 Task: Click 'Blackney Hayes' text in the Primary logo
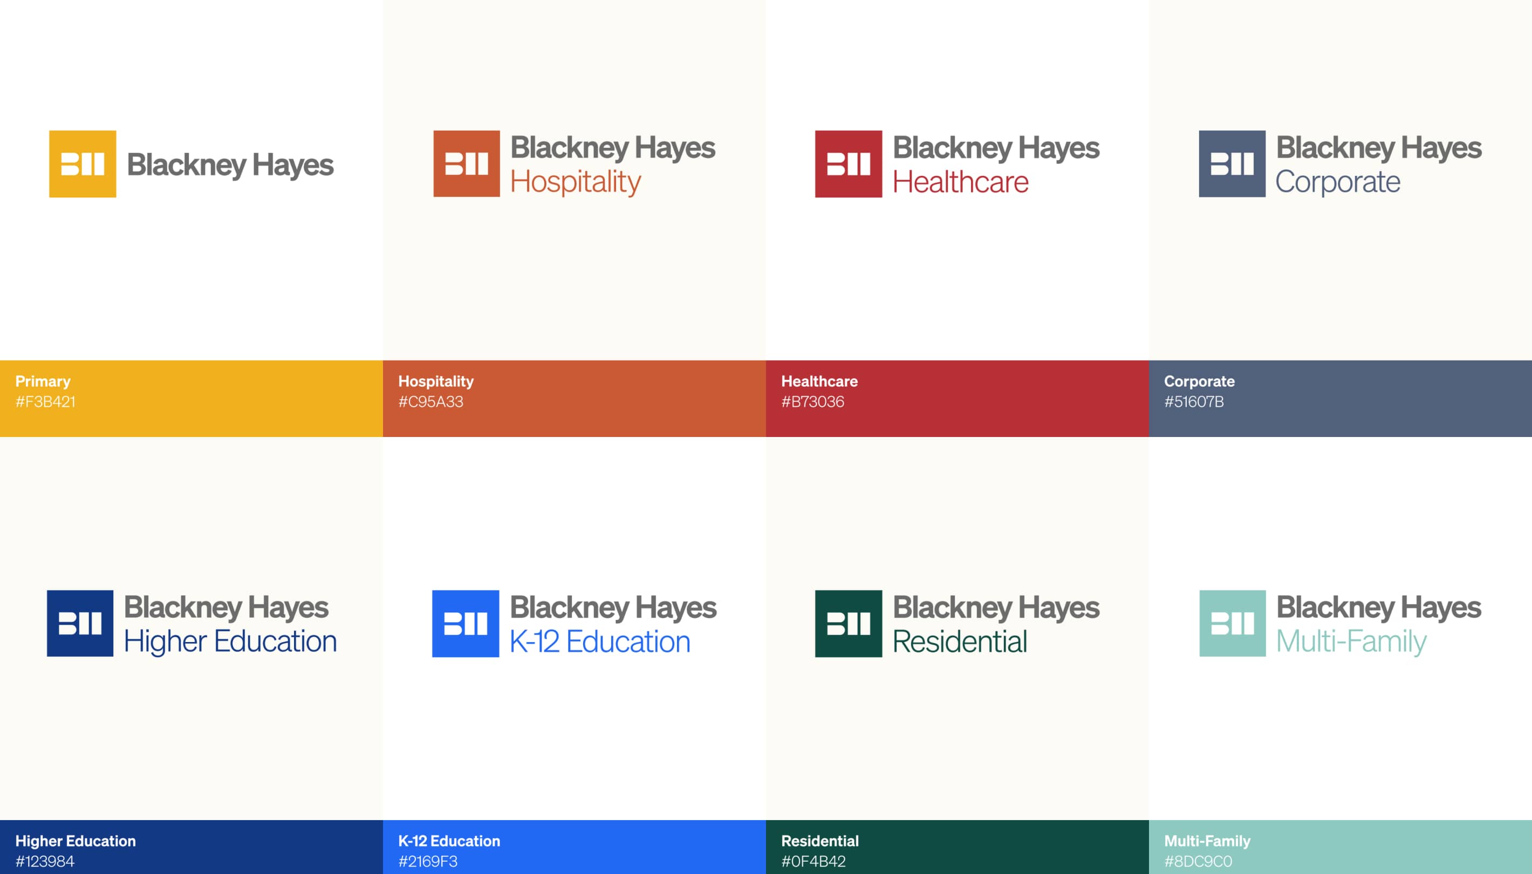[x=230, y=166]
